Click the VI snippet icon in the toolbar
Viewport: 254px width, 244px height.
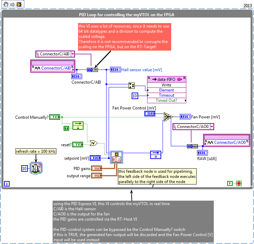(19, 4)
